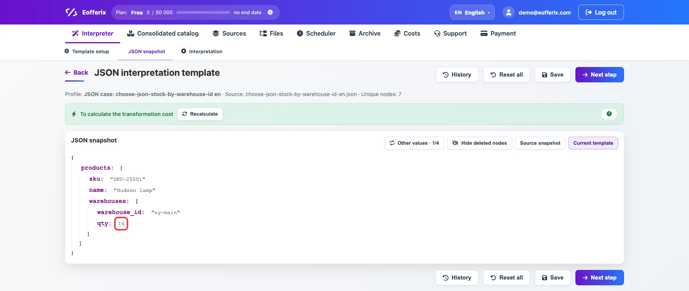Select the JSON snapshot sub-tab
Image resolution: width=689 pixels, height=291 pixels.
click(147, 51)
